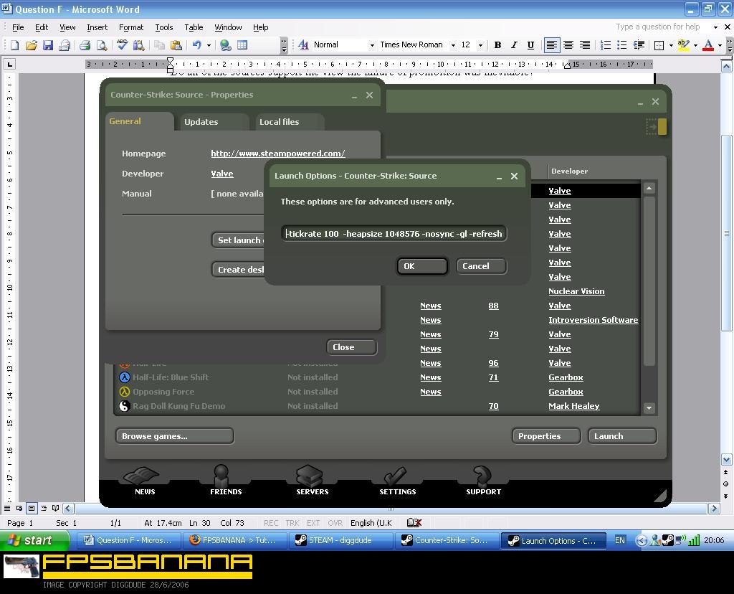Open the Styles and Formatting pane icon
The width and height of the screenshot is (734, 594).
tap(303, 45)
